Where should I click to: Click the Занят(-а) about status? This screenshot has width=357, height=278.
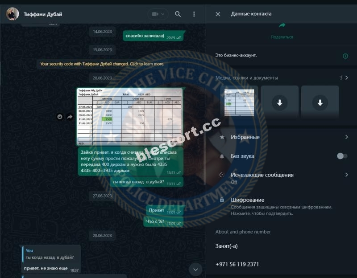[x=227, y=246]
